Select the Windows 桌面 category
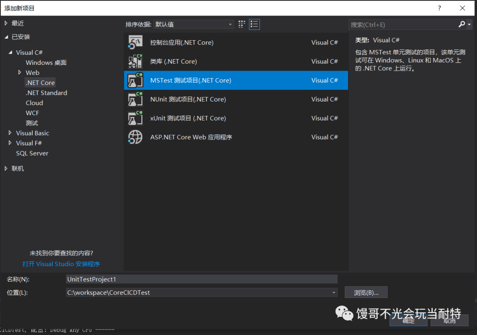This screenshot has width=477, height=335. [x=46, y=63]
